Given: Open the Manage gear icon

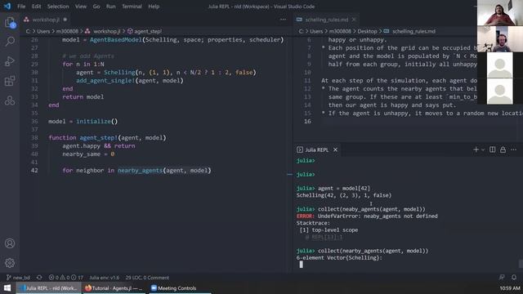Looking at the screenshot, I should [10, 263].
